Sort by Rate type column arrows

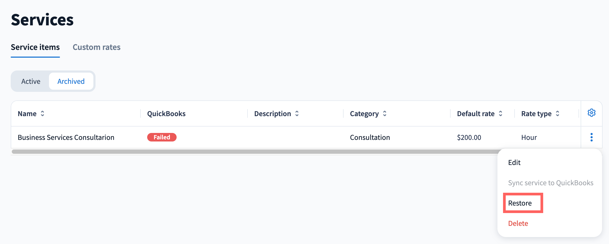click(x=557, y=114)
